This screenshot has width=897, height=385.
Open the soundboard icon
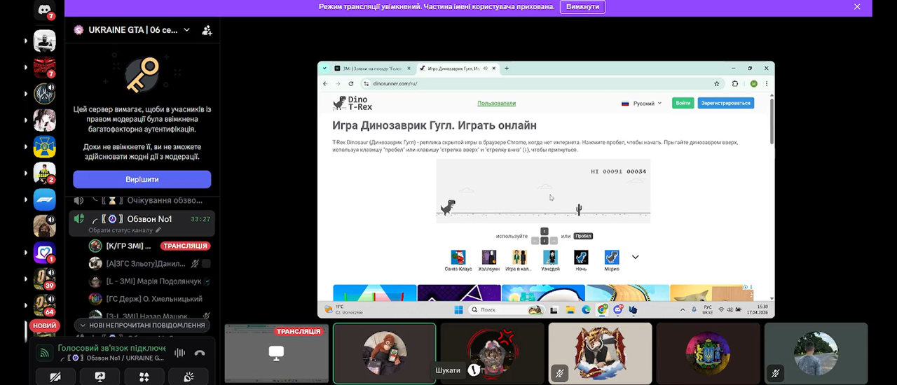(x=188, y=377)
